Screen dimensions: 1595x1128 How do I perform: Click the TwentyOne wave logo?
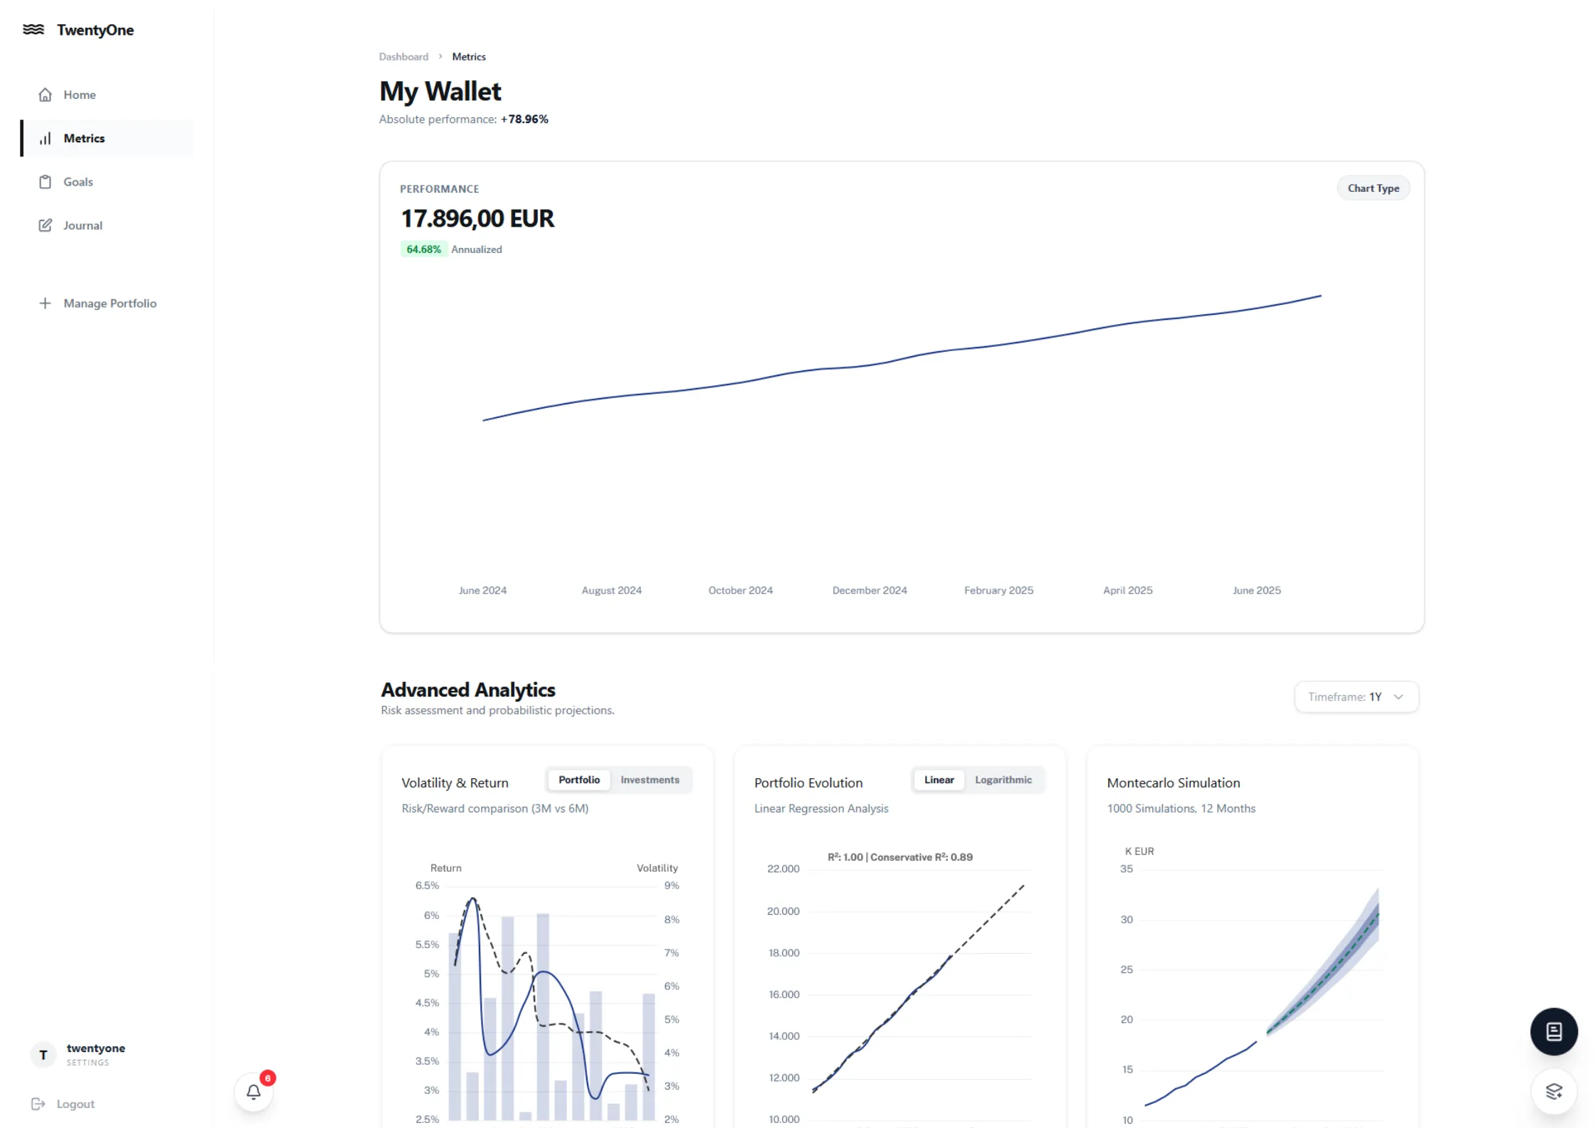click(x=34, y=29)
